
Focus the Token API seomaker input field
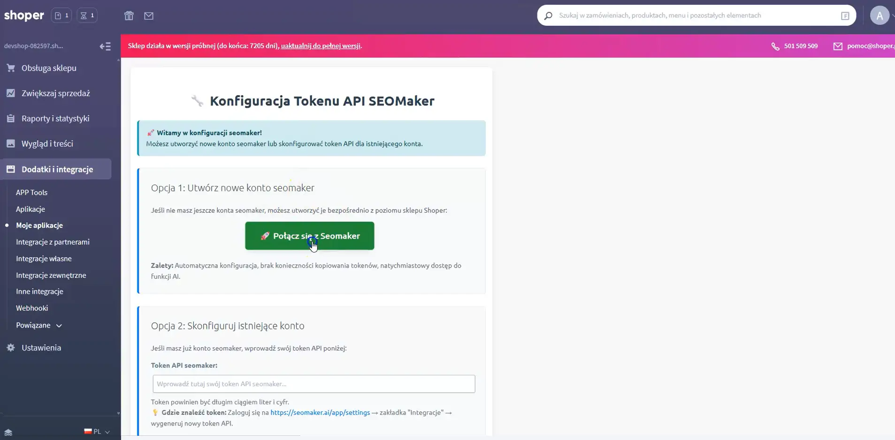click(314, 384)
